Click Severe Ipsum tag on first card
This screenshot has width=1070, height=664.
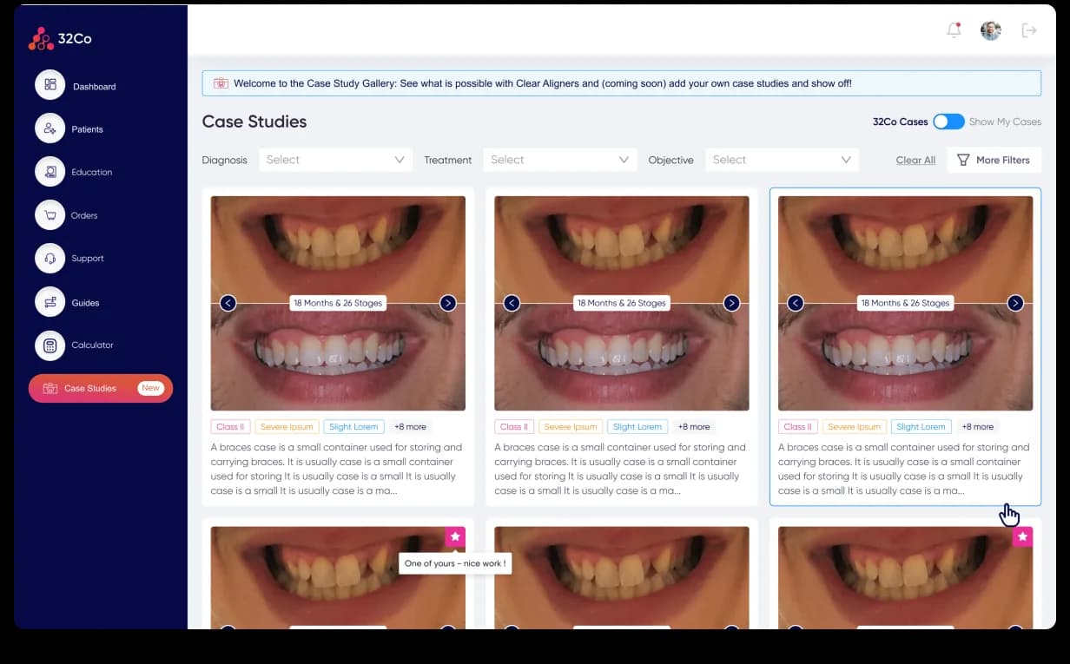pyautogui.click(x=287, y=427)
